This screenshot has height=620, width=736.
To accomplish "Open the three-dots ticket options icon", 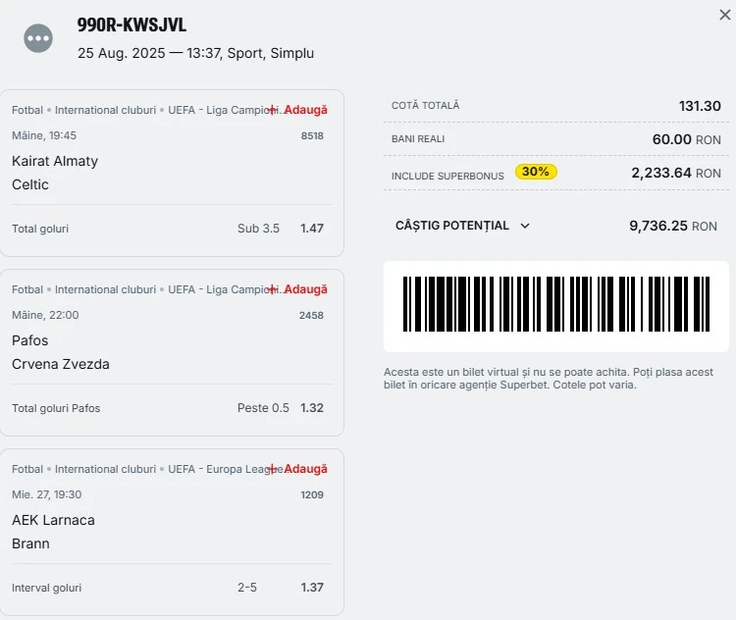I will click(38, 38).
